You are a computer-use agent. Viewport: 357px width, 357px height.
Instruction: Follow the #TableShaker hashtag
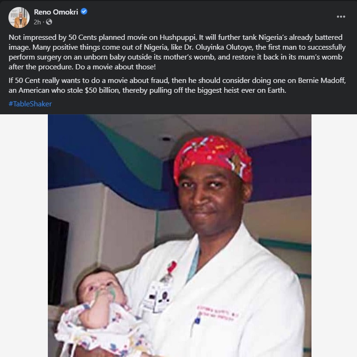pyautogui.click(x=30, y=104)
